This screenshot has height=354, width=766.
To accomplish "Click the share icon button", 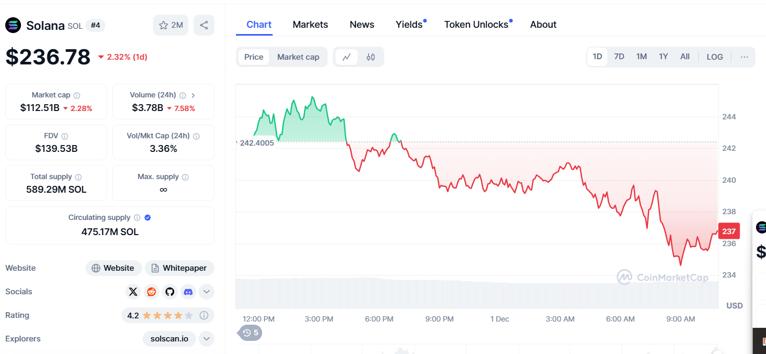I will point(204,25).
